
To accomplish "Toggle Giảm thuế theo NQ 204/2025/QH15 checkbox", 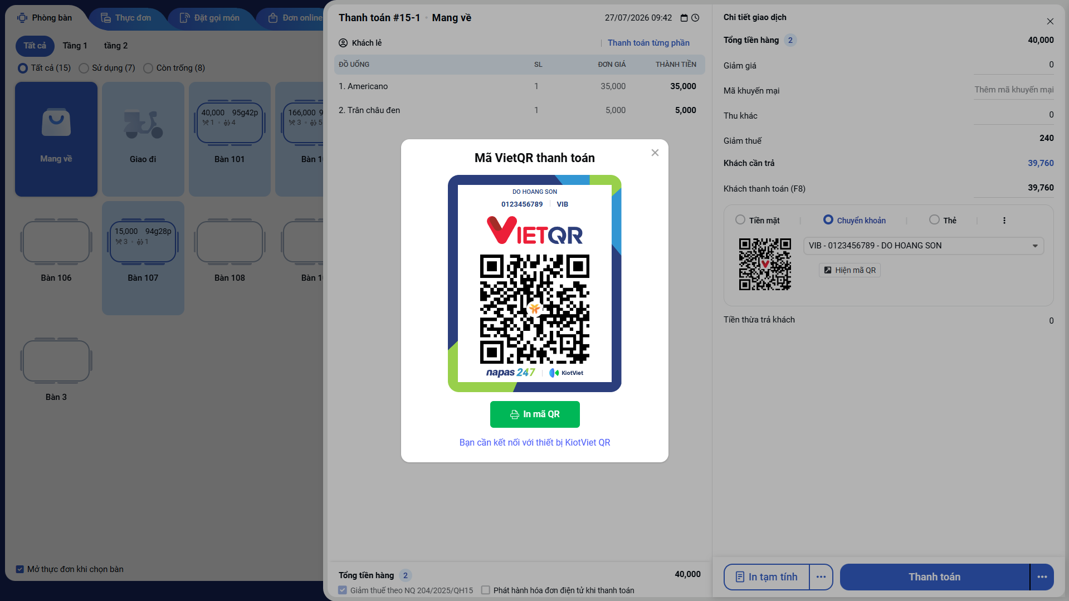I will tap(343, 590).
